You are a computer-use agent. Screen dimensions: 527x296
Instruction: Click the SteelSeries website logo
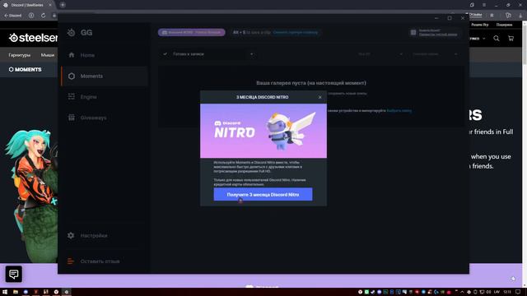click(x=33, y=38)
